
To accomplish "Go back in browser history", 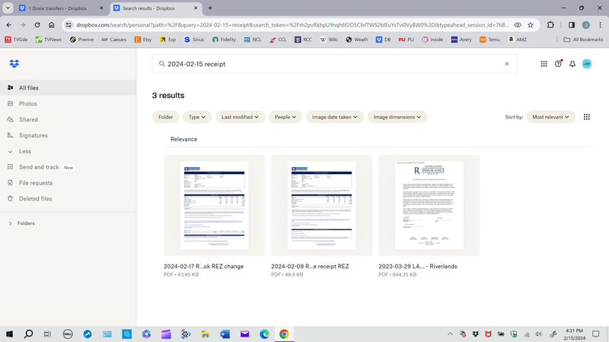I will point(8,25).
